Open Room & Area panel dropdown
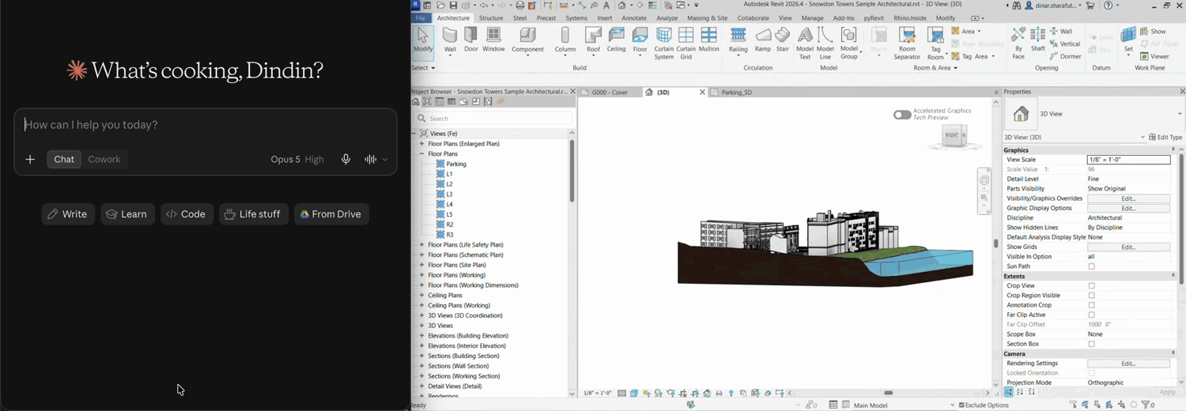 tap(935, 68)
